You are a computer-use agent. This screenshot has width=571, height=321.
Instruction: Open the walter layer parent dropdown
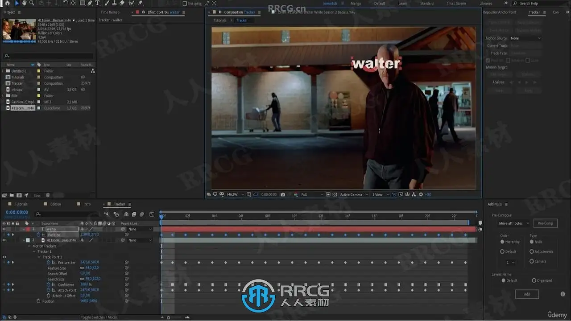pyautogui.click(x=140, y=229)
